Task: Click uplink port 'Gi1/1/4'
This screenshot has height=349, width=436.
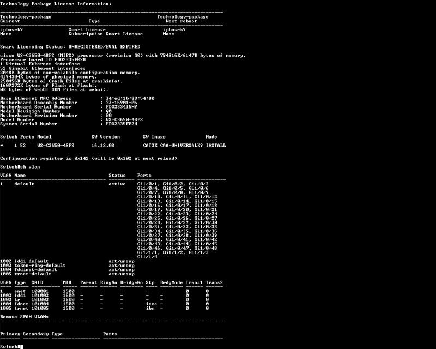Action: click(147, 257)
